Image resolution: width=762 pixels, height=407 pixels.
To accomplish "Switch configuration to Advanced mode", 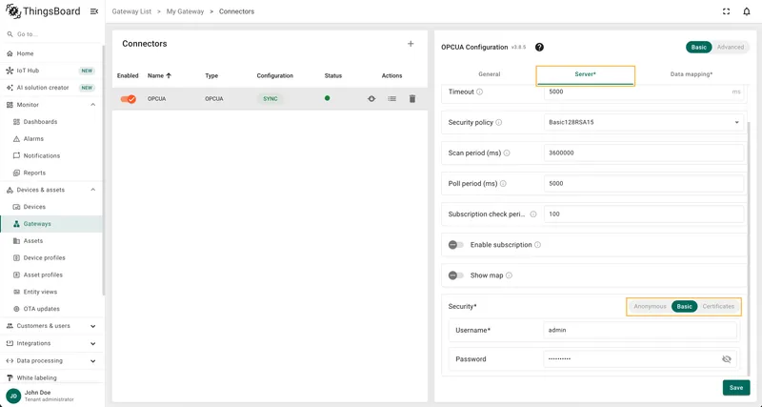I will 731,47.
